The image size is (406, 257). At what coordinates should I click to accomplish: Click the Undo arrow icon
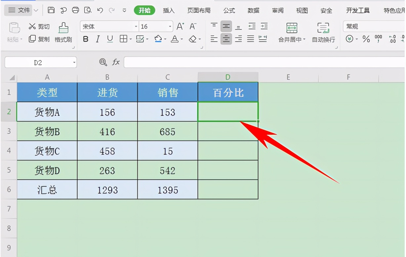pos(100,10)
